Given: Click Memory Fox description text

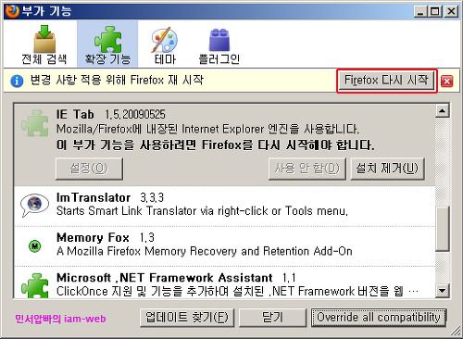Looking at the screenshot, I should point(205,251).
